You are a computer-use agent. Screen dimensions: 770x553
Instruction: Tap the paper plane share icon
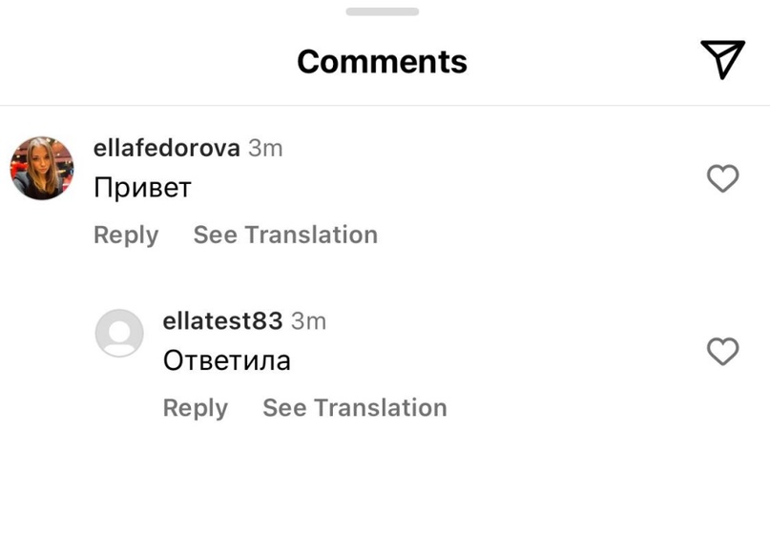click(x=722, y=60)
